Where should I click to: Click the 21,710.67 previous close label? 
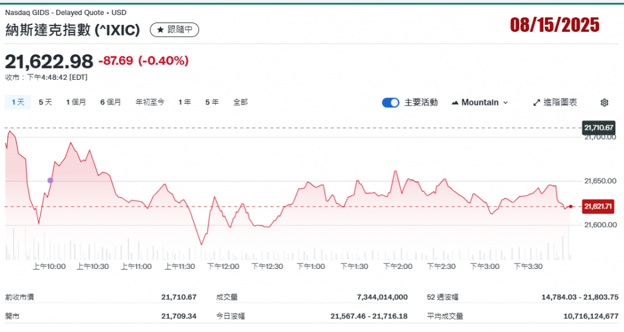click(x=598, y=127)
